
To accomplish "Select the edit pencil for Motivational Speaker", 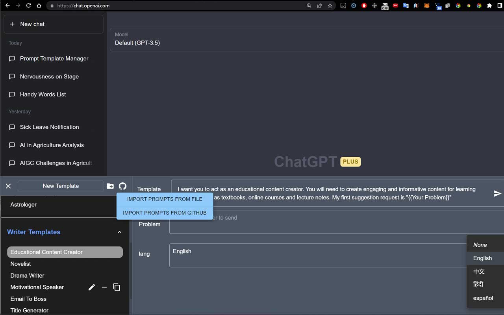I will pos(91,287).
